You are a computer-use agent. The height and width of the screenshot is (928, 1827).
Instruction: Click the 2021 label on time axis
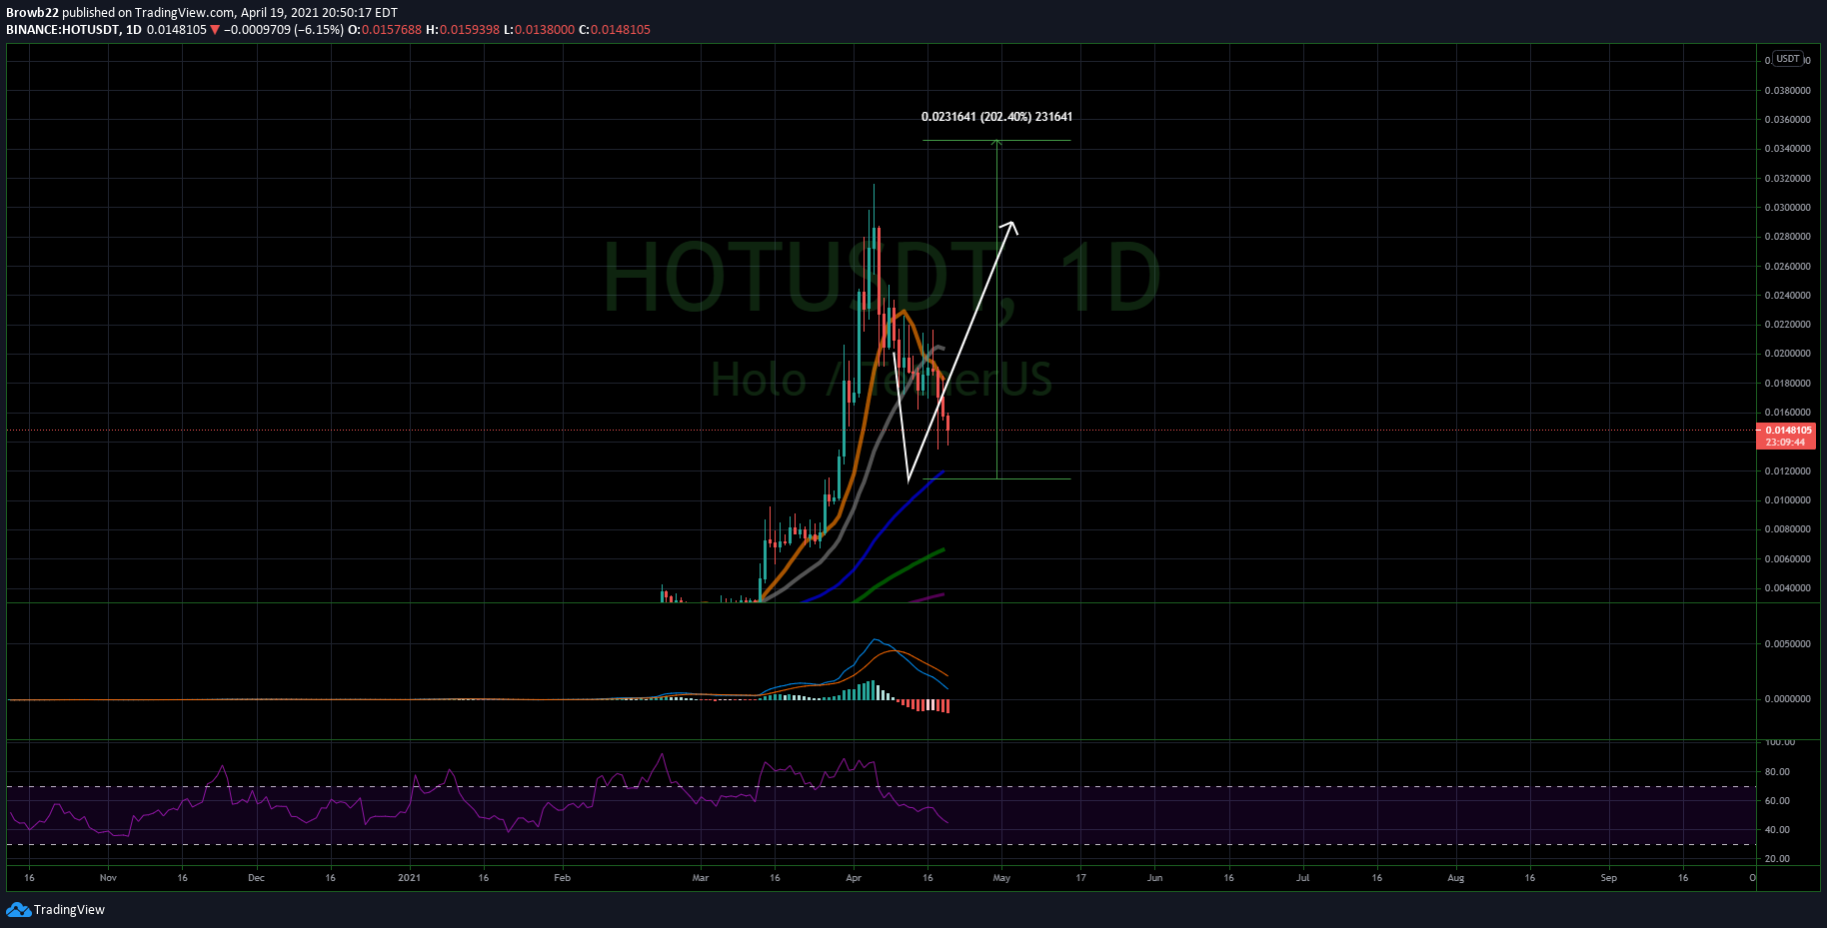[409, 878]
